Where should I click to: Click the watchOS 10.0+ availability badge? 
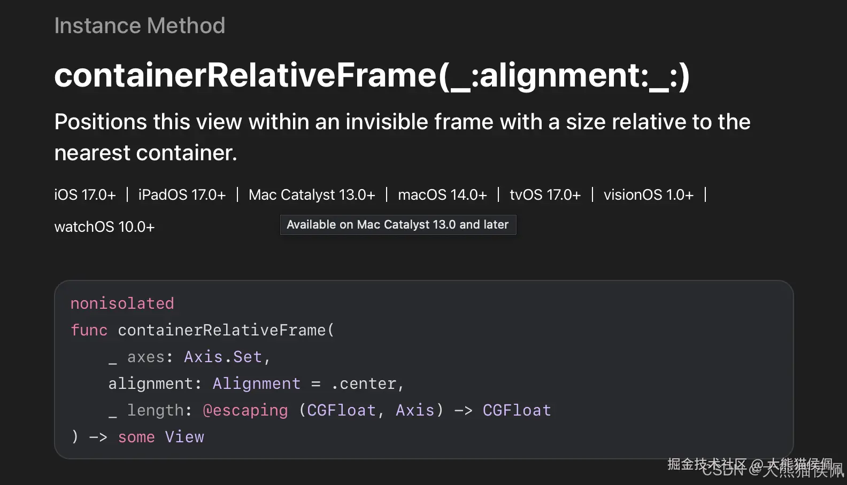(x=104, y=227)
